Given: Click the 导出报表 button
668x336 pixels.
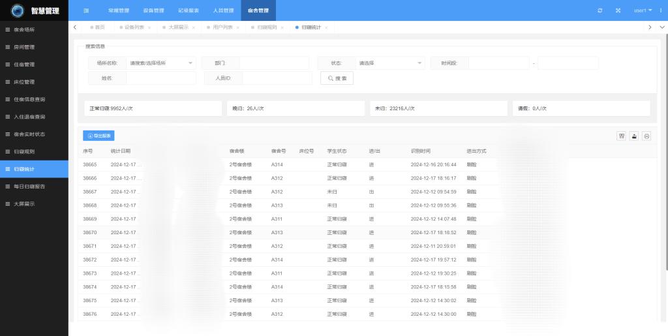Looking at the screenshot, I should tap(99, 136).
